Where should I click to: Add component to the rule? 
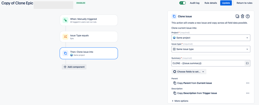[74, 67]
